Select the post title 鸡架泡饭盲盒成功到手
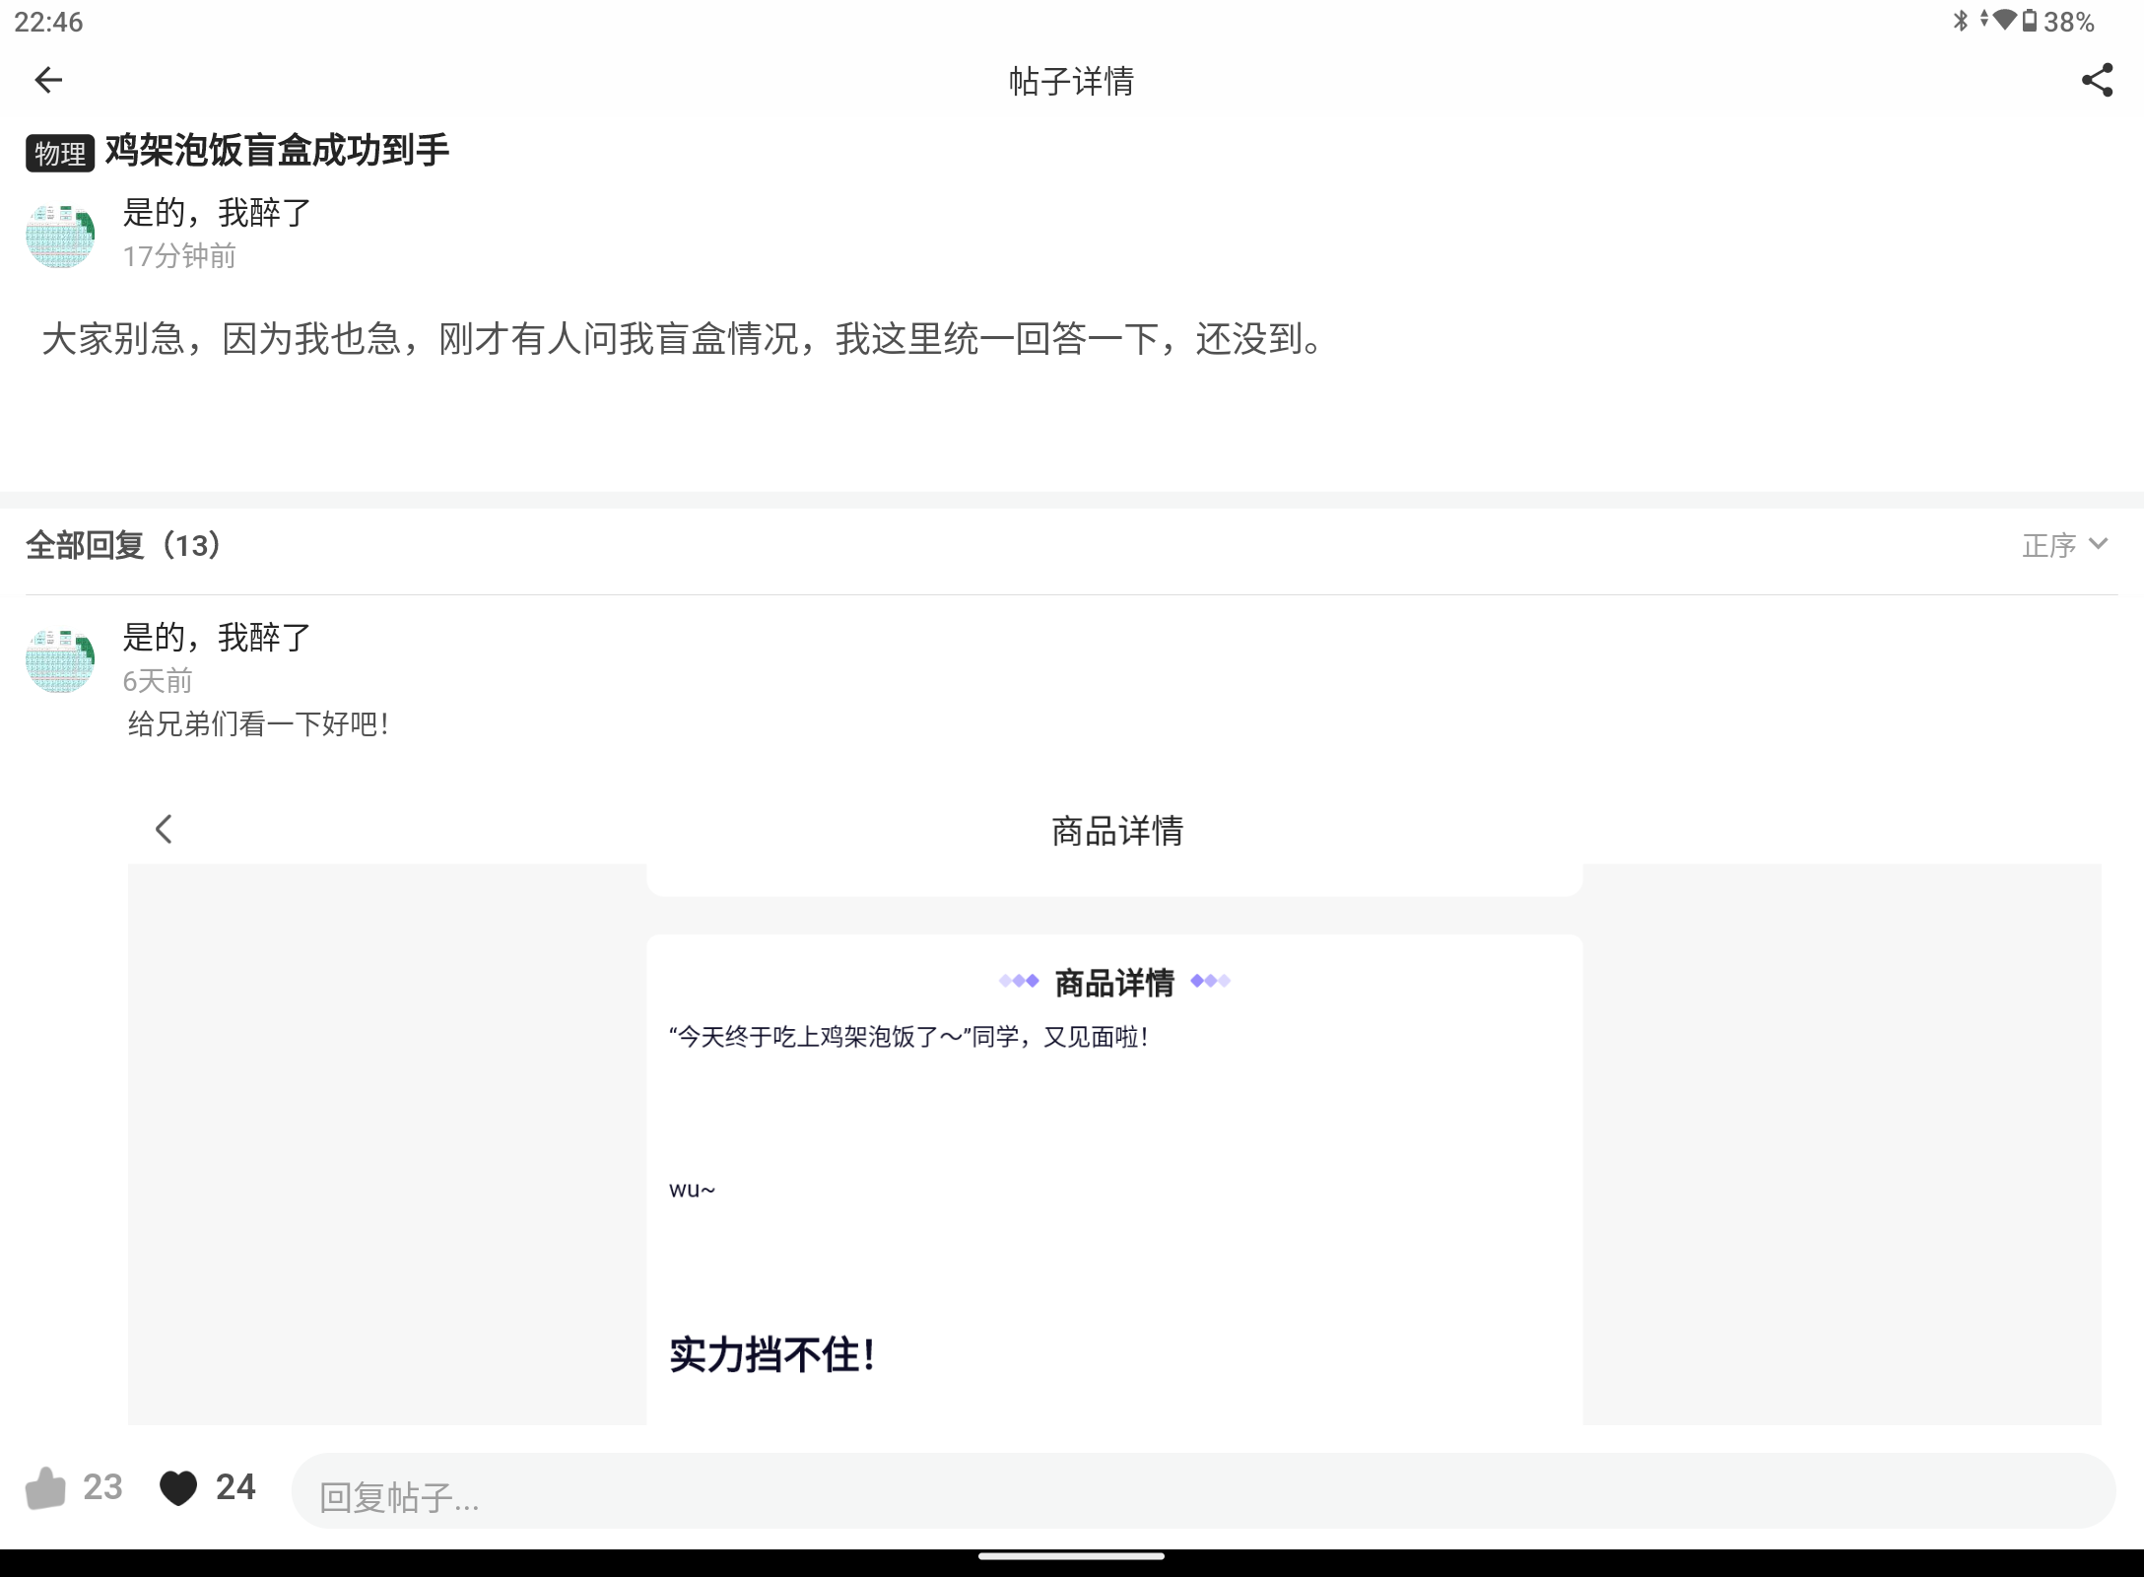2144x1577 pixels. tap(277, 151)
